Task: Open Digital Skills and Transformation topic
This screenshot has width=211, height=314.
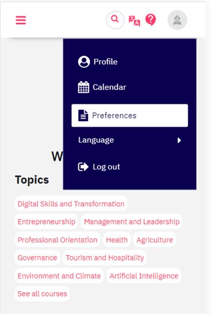Action: 71,204
